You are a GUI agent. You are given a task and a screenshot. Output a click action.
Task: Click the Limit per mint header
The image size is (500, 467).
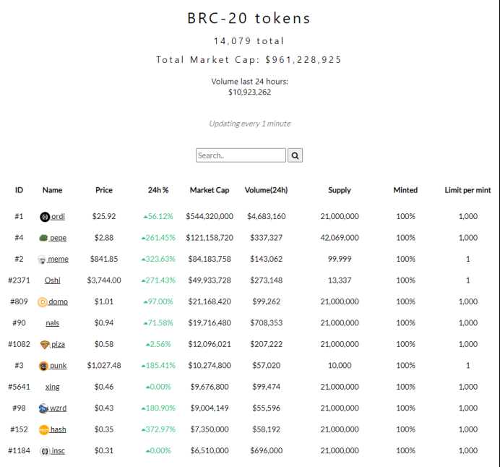point(467,190)
